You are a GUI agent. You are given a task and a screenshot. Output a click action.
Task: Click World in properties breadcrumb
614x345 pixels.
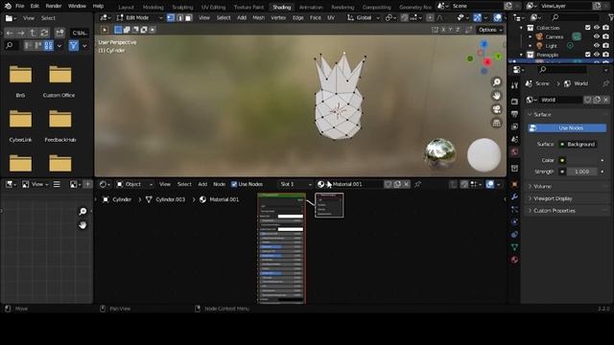(580, 83)
